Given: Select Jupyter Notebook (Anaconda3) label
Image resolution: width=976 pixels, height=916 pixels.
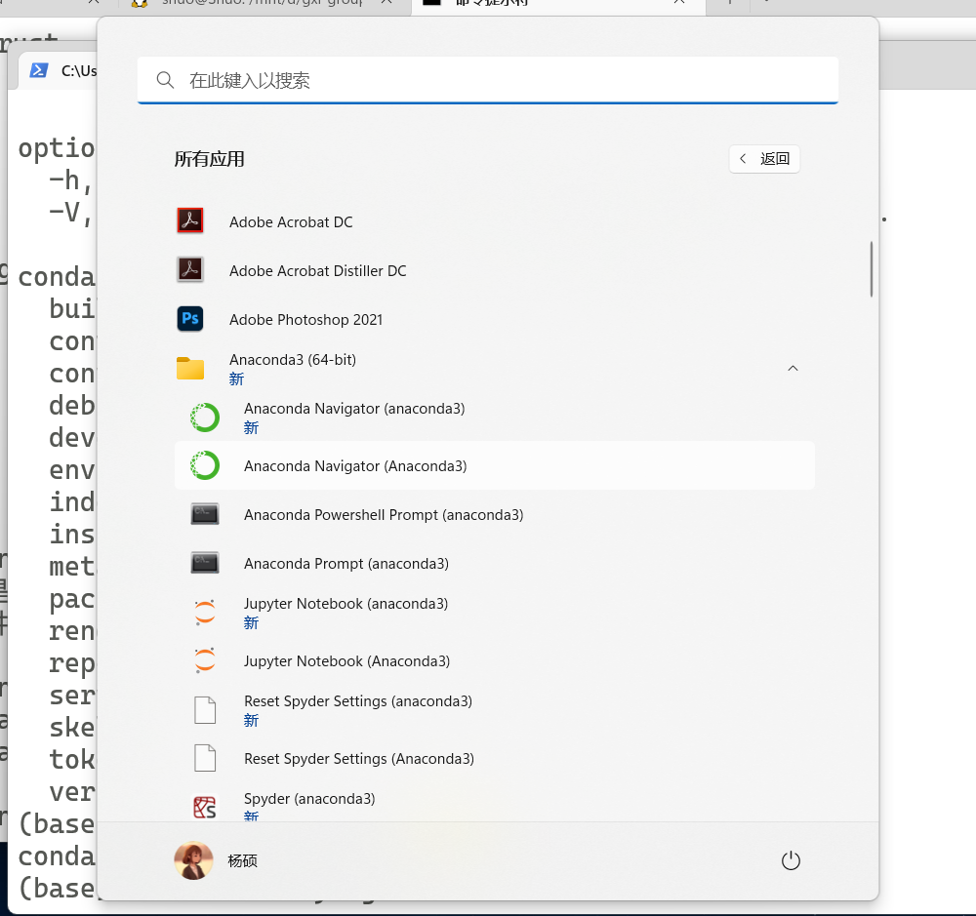Looking at the screenshot, I should pyautogui.click(x=346, y=660).
